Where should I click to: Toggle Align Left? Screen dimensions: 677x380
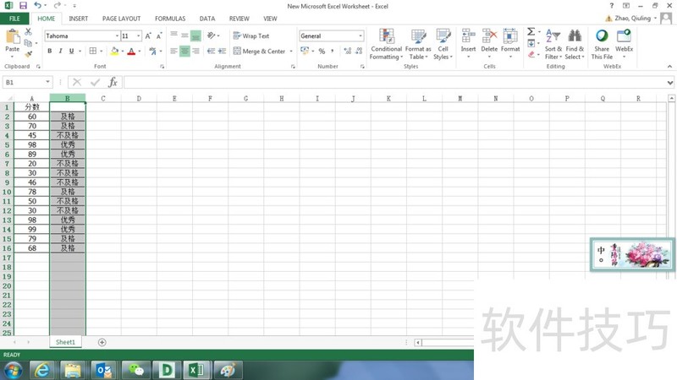click(173, 51)
